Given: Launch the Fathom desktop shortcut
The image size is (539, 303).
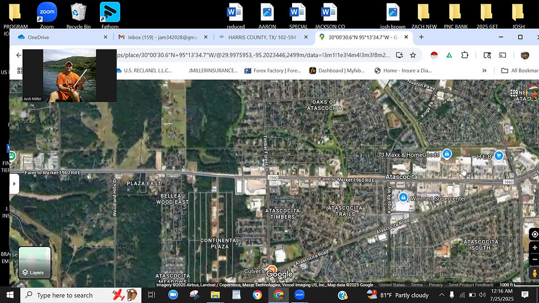Looking at the screenshot, I should pos(110,15).
